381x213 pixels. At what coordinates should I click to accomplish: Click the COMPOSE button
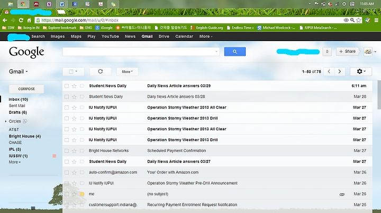pyautogui.click(x=26, y=89)
